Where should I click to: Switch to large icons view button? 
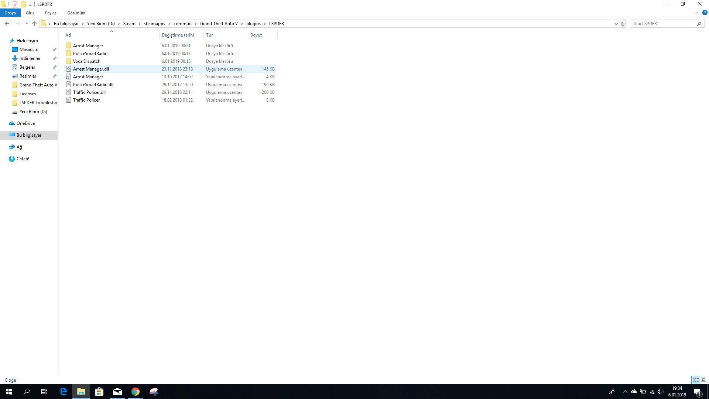point(703,380)
